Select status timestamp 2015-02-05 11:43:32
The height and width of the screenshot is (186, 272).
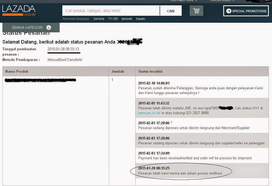(154, 103)
